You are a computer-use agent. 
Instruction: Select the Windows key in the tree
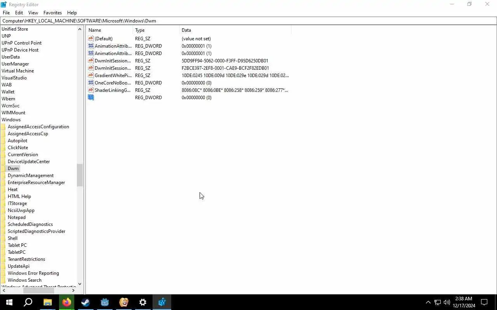(x=11, y=119)
